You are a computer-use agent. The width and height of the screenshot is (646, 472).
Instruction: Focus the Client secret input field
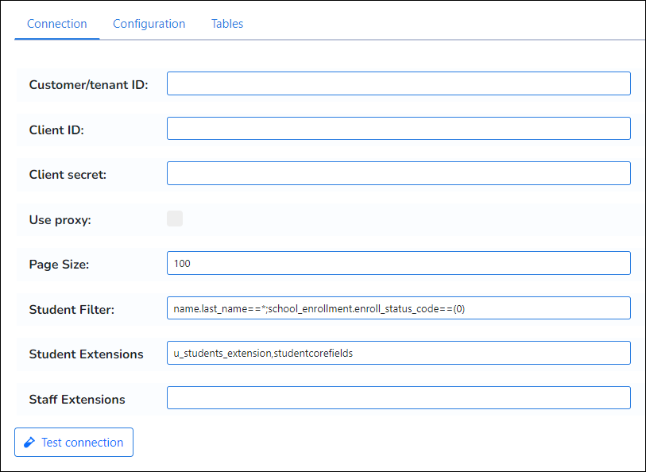[x=398, y=173]
